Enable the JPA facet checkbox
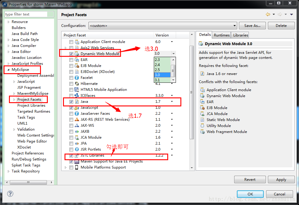The image size is (299, 205). tap(71, 143)
